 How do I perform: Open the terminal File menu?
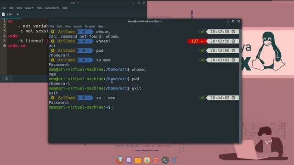click(52, 27)
